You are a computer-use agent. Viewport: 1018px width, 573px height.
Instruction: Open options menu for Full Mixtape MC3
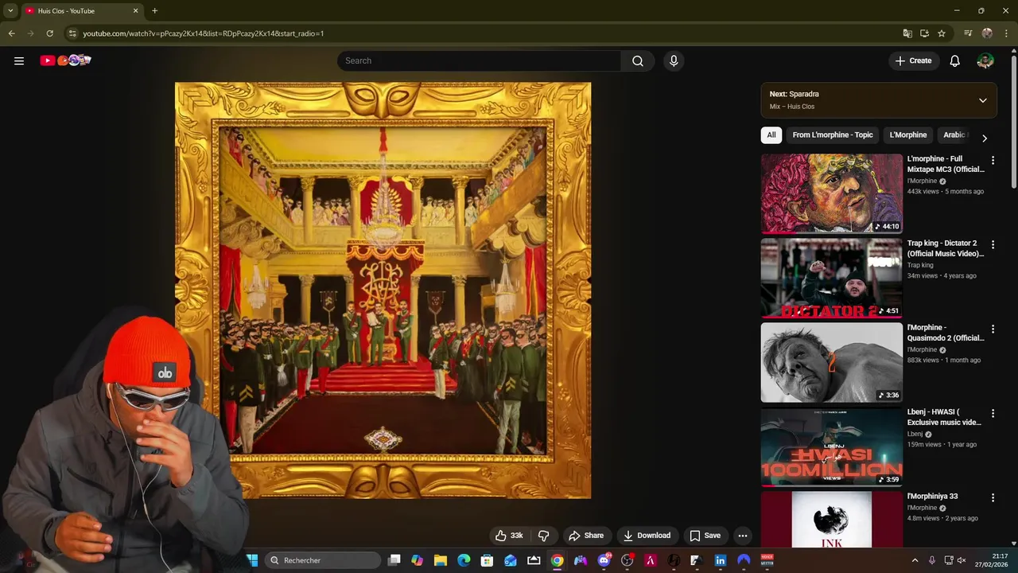click(x=993, y=161)
